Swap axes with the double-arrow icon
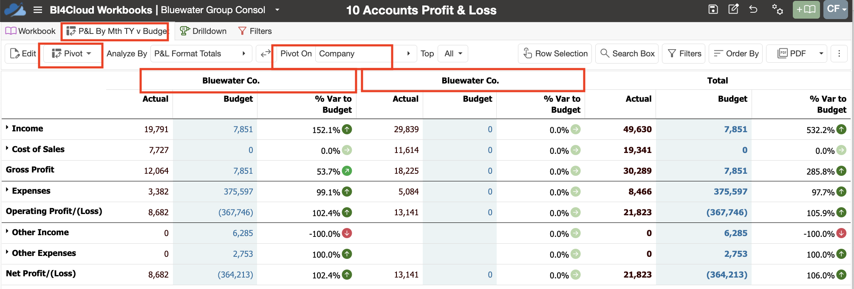The width and height of the screenshot is (854, 289). 266,54
